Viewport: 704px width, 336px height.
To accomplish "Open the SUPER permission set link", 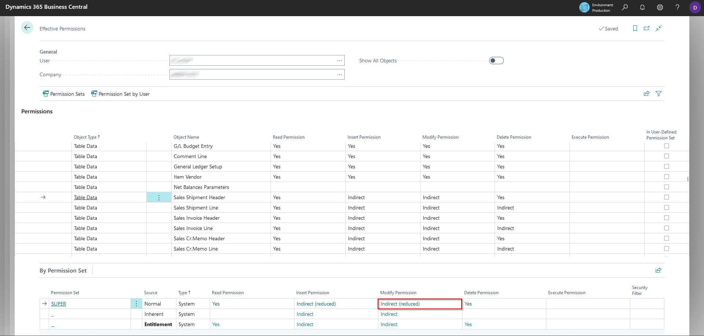I will (59, 304).
